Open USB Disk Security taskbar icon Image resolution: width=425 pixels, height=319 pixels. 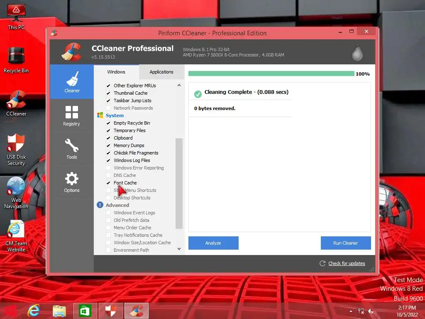110,311
